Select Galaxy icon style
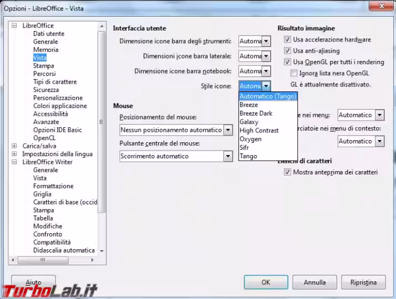 pyautogui.click(x=268, y=122)
